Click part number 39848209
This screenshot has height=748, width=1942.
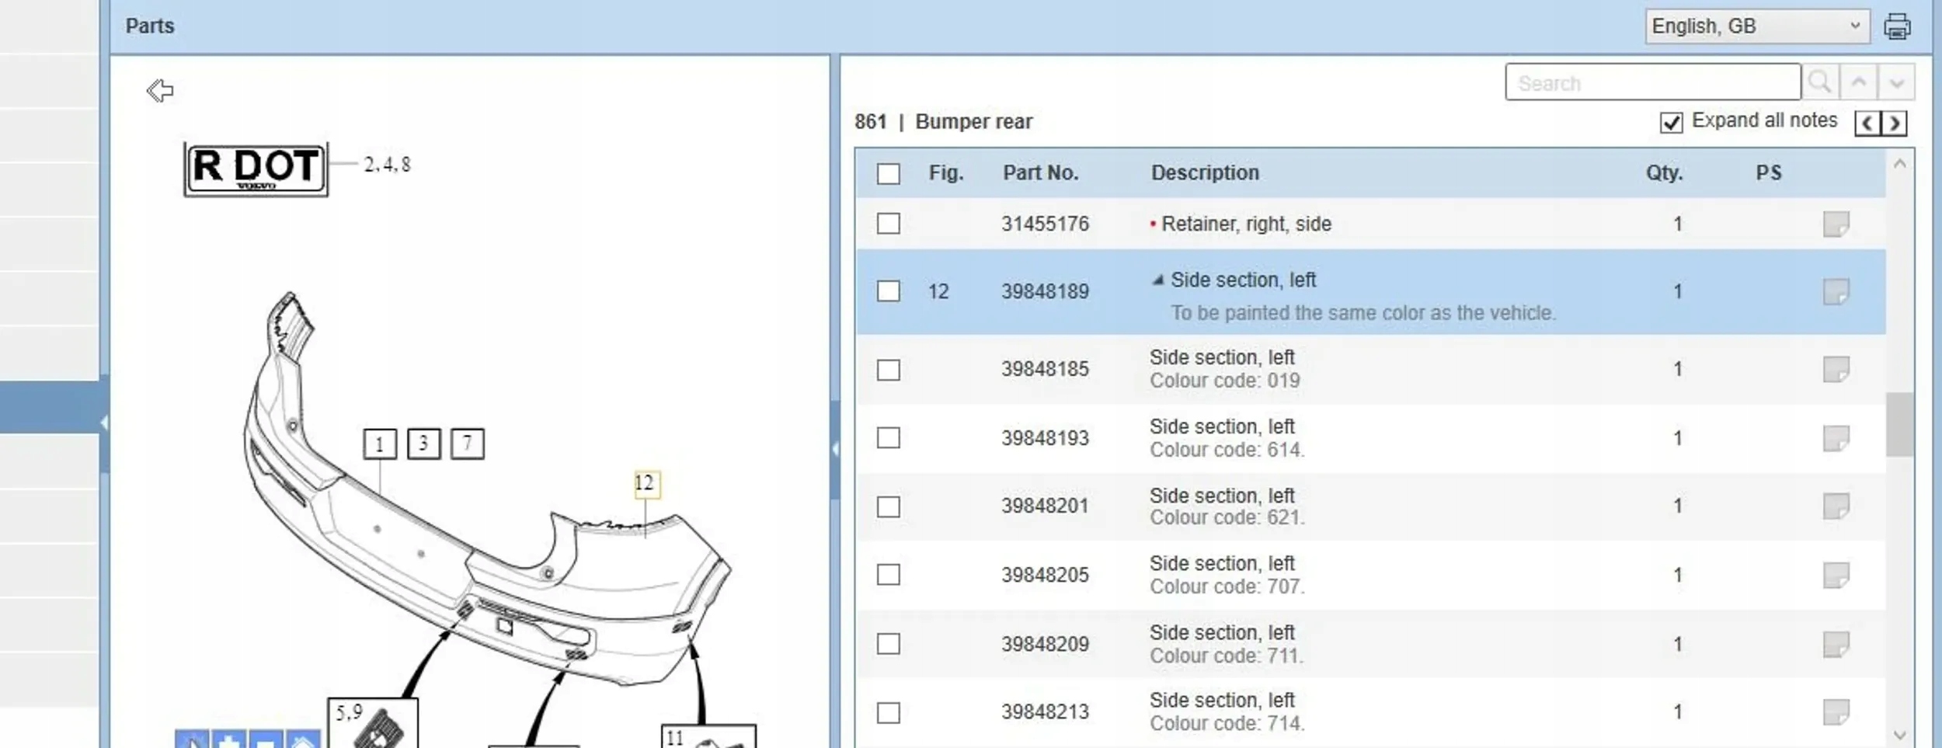tap(1045, 644)
